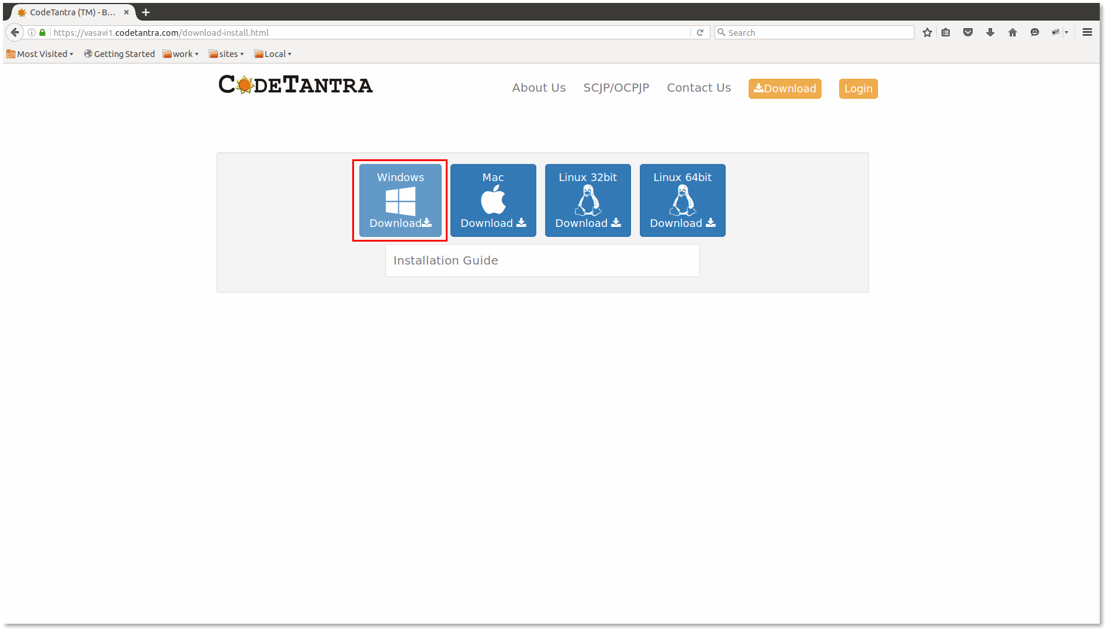The width and height of the screenshot is (1105, 629).
Task: Open the Firefox home page icon
Action: 1012,32
